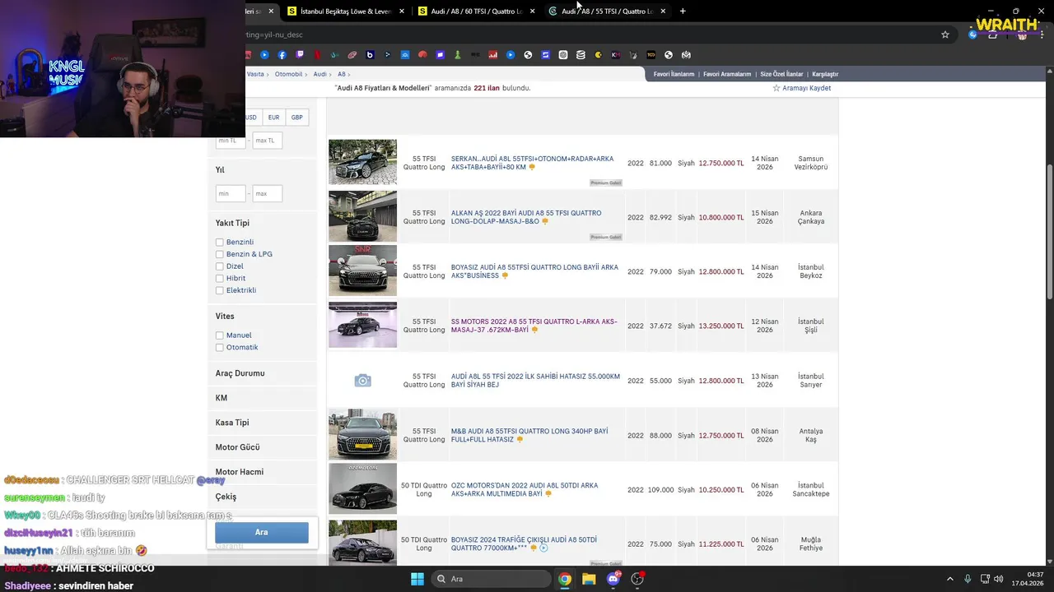
Task: Switch to Audi A8 55 TFSI tab
Action: (x=607, y=11)
